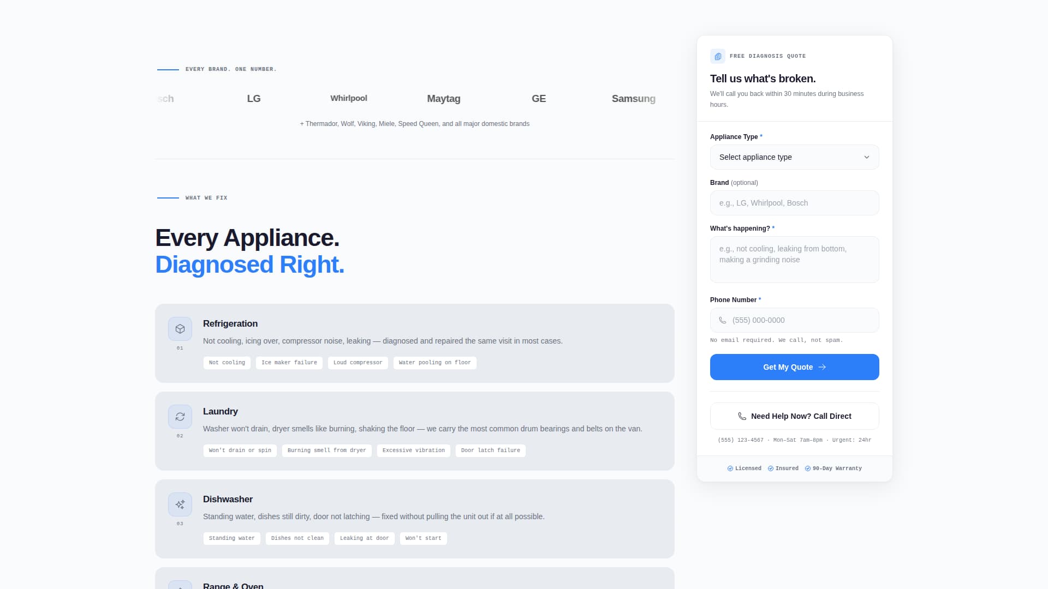
Task: Submit the Get My Quote button
Action: (x=795, y=367)
